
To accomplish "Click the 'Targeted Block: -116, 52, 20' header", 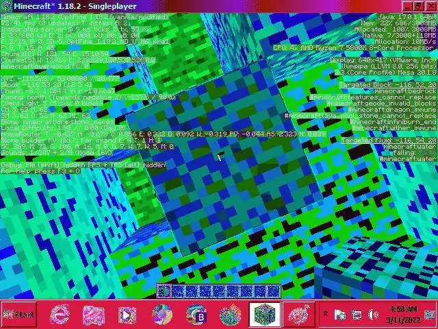I will tap(388, 85).
